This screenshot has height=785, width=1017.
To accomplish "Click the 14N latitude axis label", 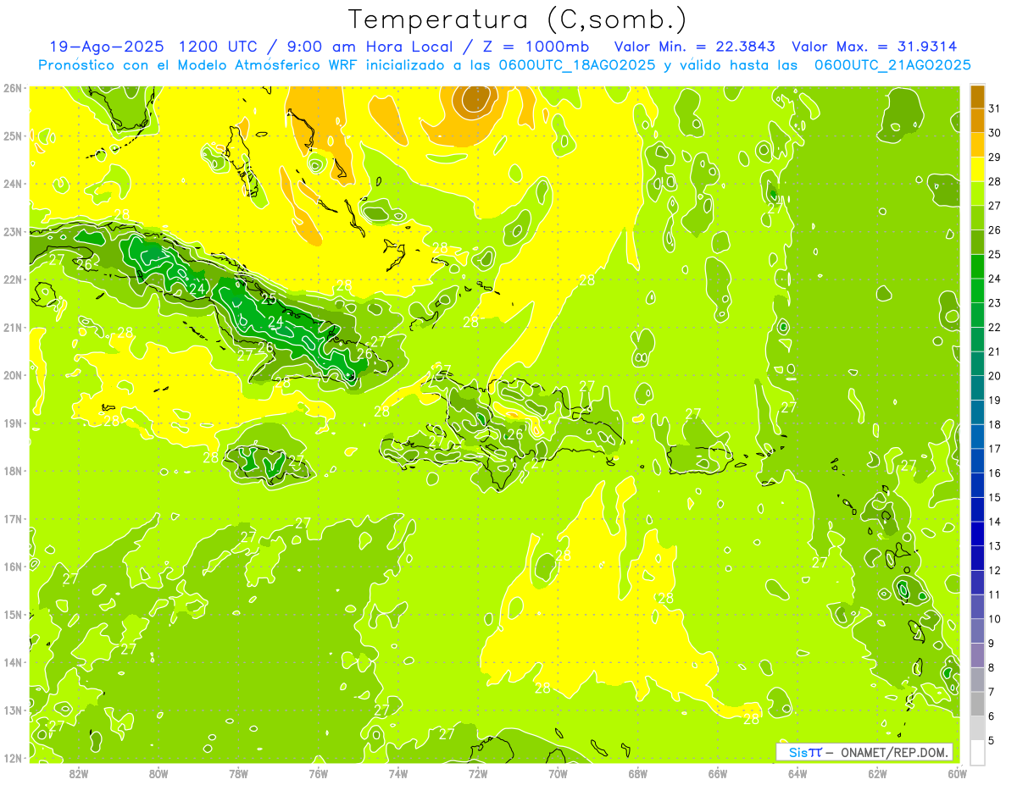I will (13, 662).
